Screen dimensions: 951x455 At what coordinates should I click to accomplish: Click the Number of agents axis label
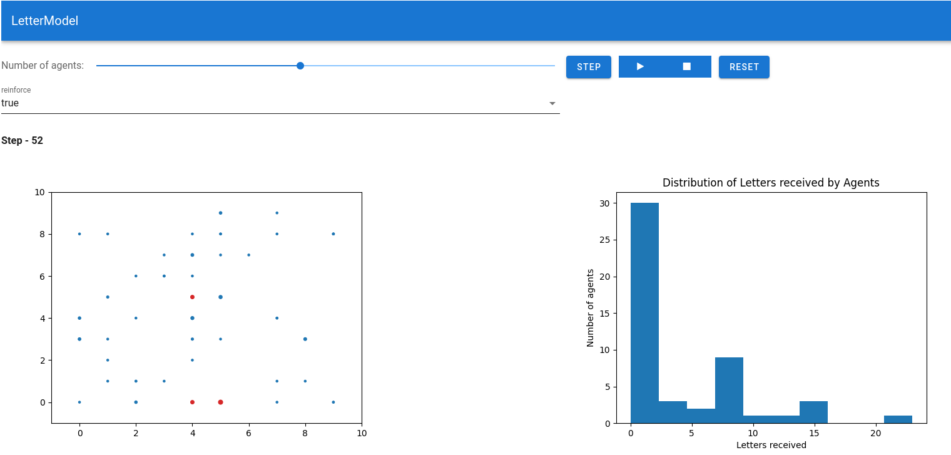tap(589, 305)
